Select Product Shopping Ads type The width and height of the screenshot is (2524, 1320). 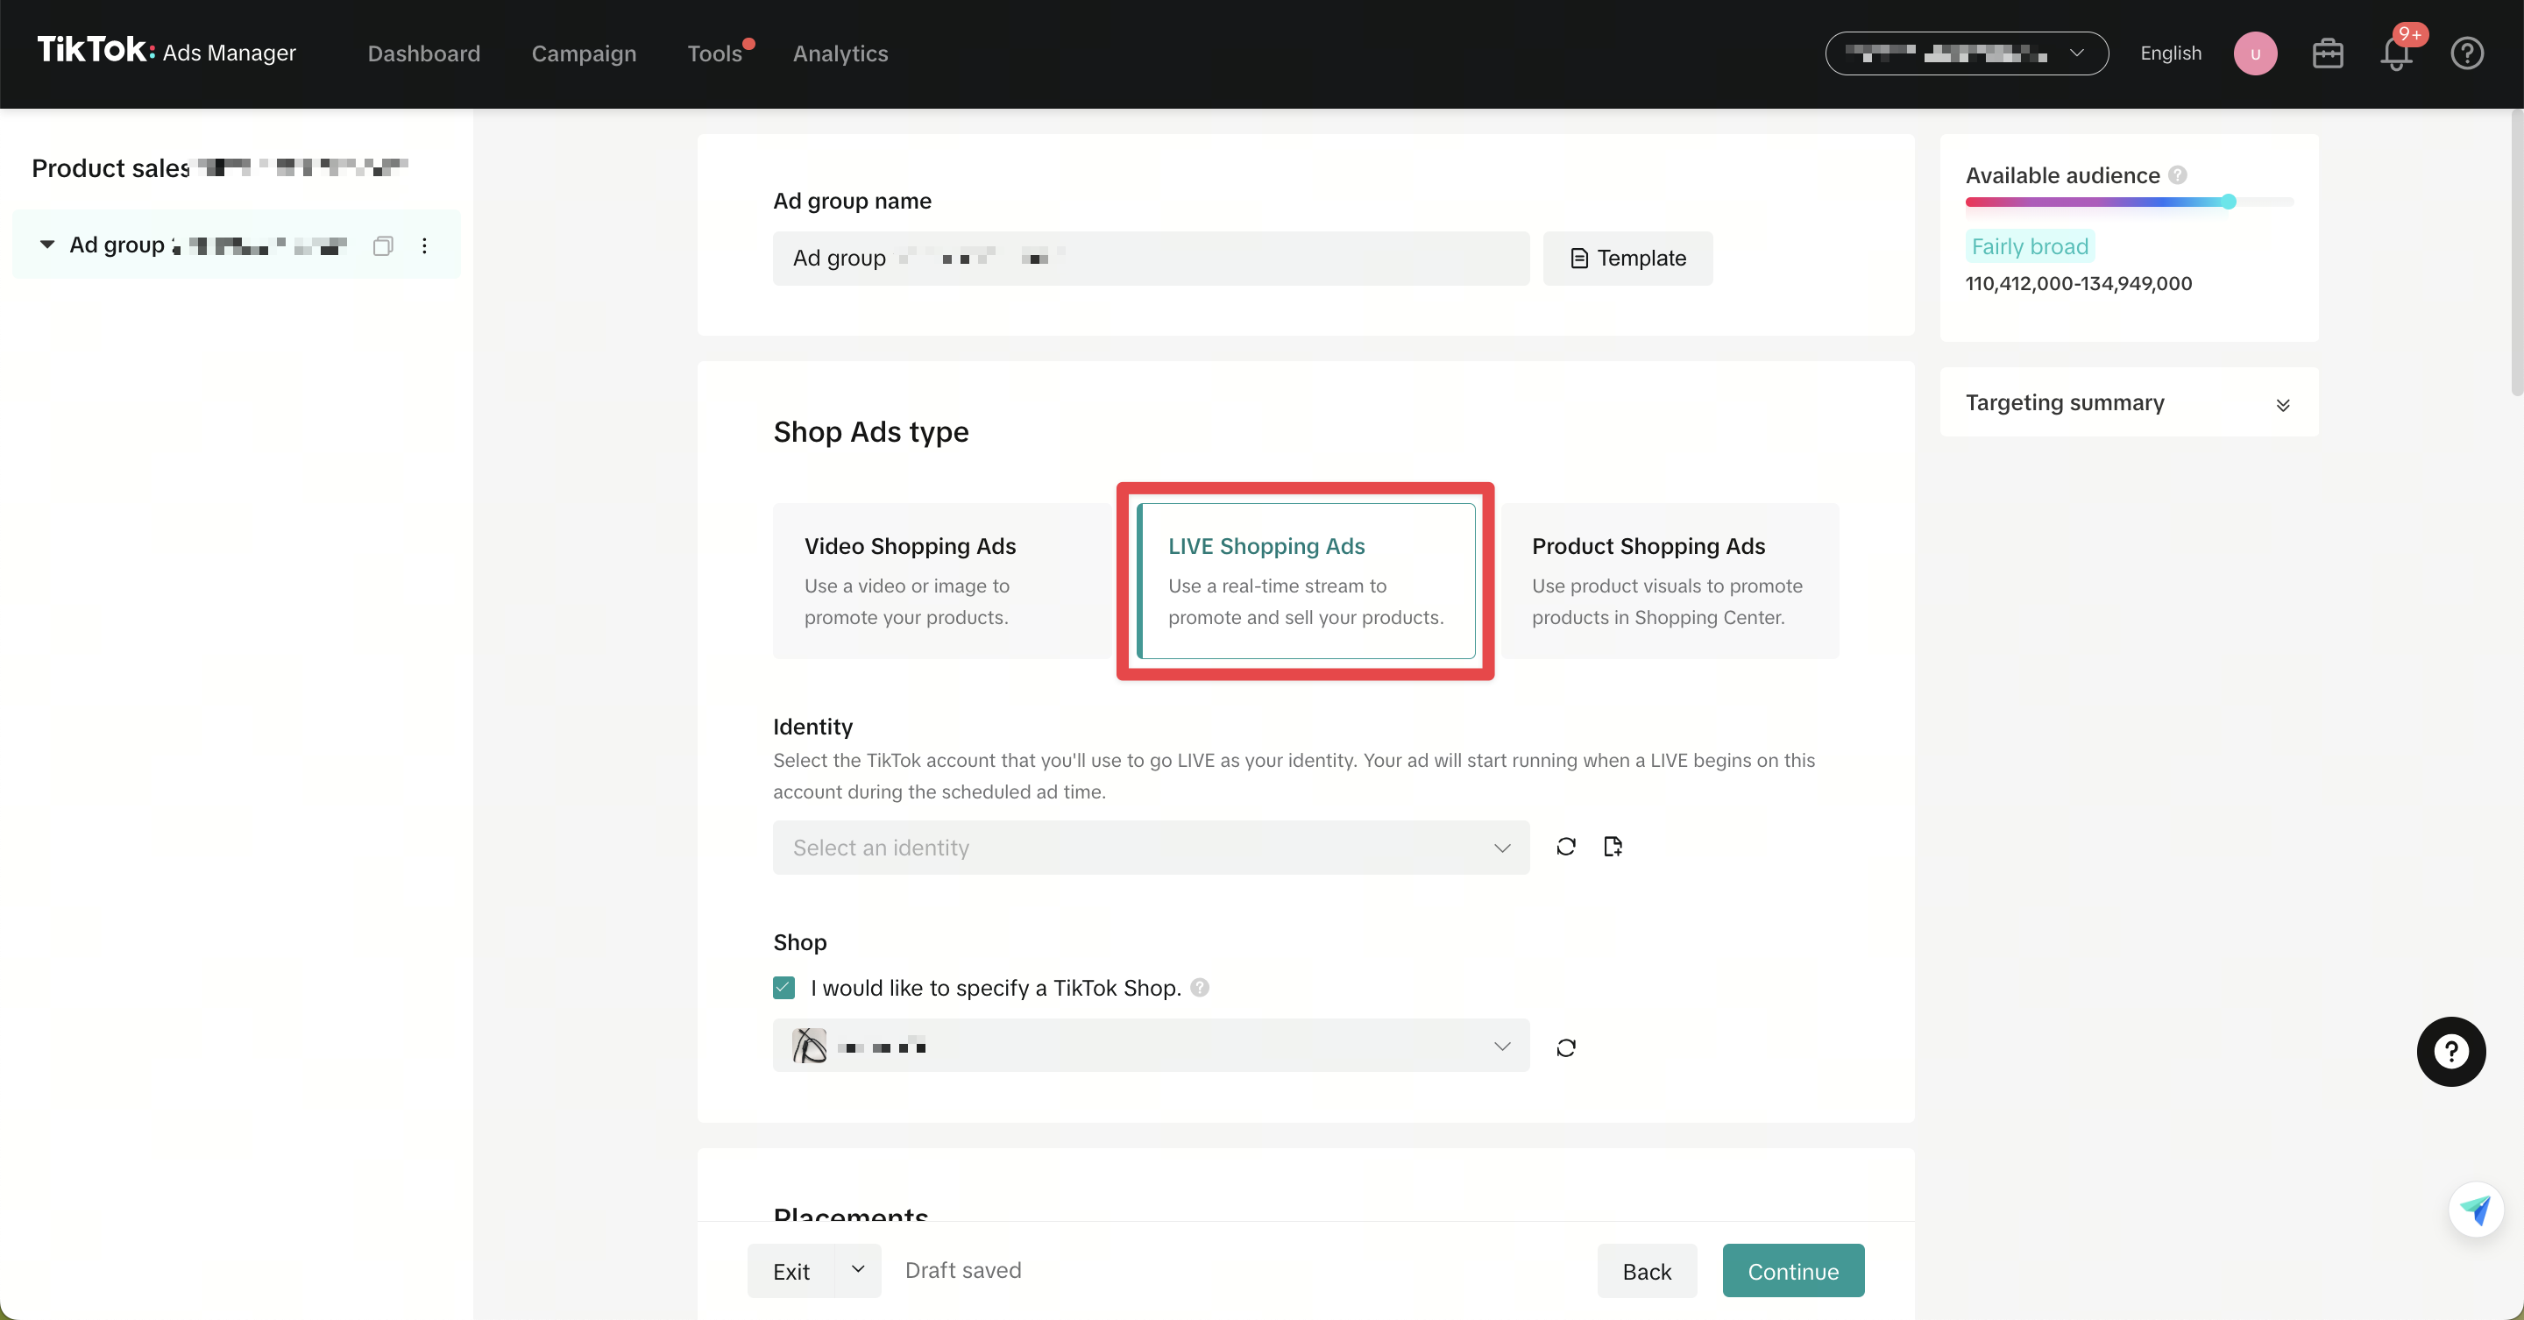tap(1670, 580)
